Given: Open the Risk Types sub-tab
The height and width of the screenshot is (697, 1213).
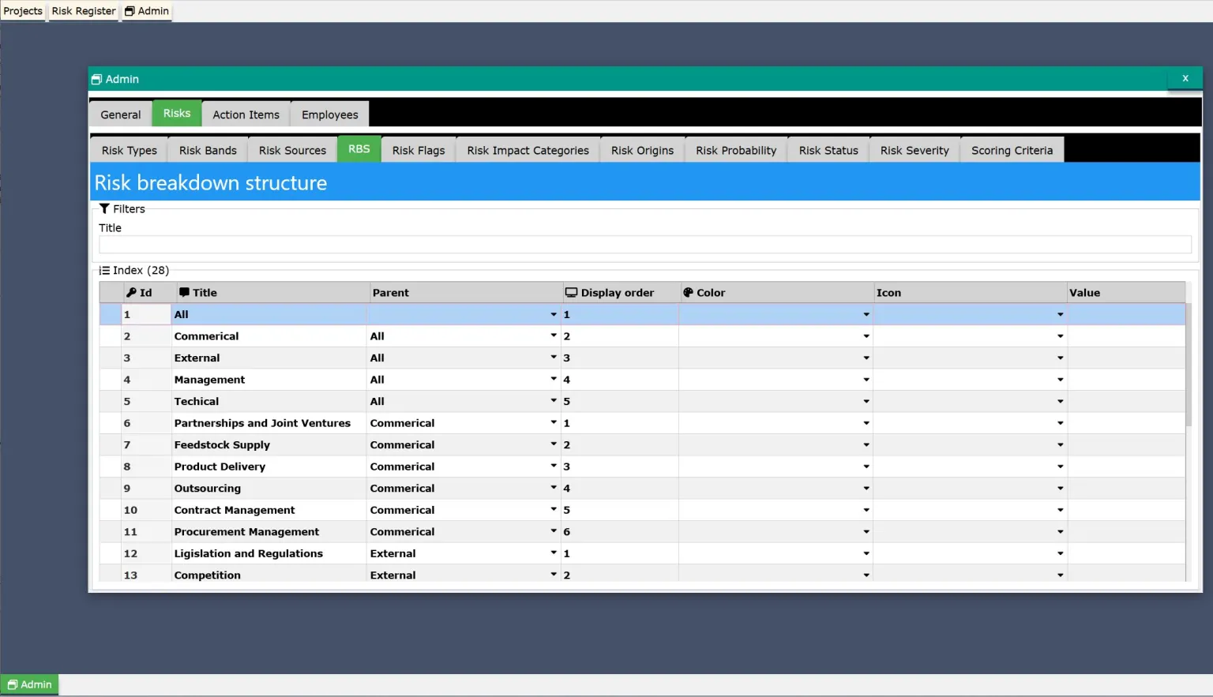Looking at the screenshot, I should (130, 151).
